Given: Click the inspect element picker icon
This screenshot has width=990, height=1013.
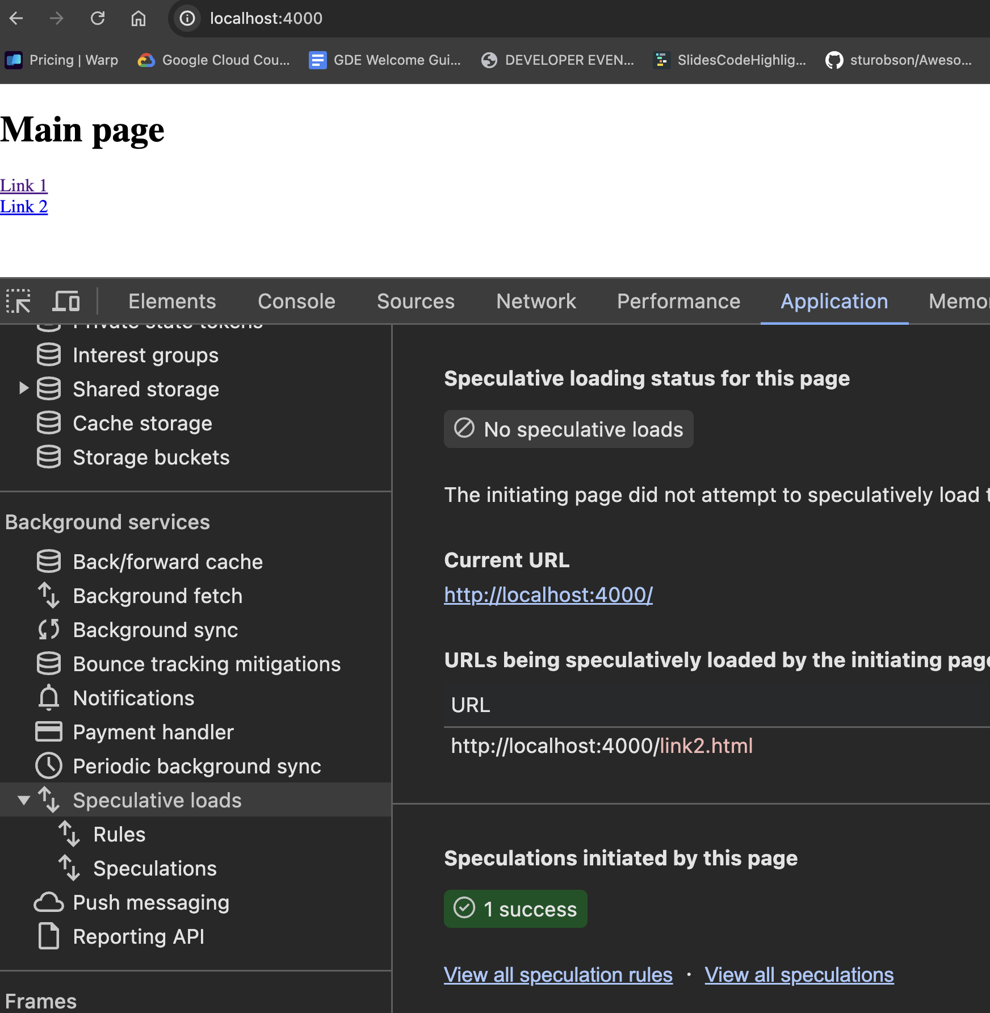Looking at the screenshot, I should 18,301.
